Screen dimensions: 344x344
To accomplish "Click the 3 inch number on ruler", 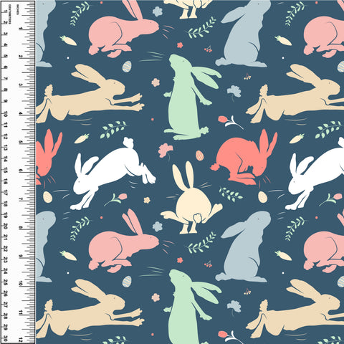I will click(21, 85).
